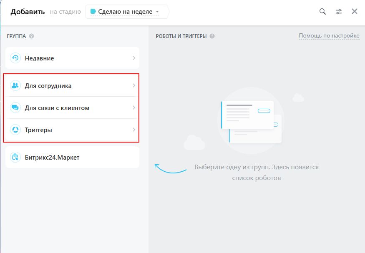Click the clock icon beside Недавние
Screen dimensions: 365x253
(x=15, y=58)
